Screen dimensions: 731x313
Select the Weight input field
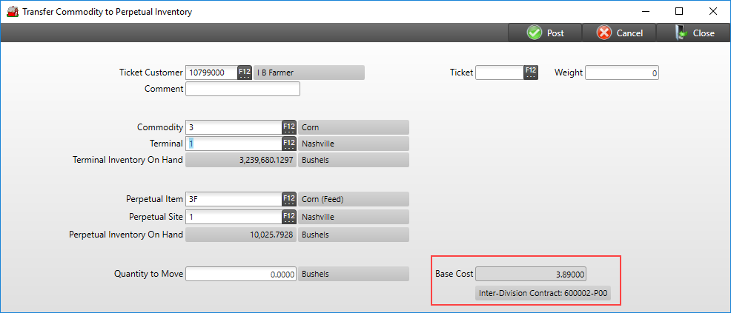coord(622,73)
